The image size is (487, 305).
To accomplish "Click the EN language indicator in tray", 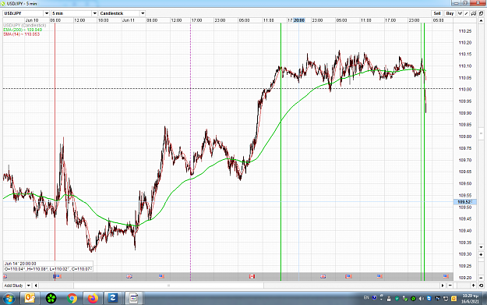I will click(366, 297).
